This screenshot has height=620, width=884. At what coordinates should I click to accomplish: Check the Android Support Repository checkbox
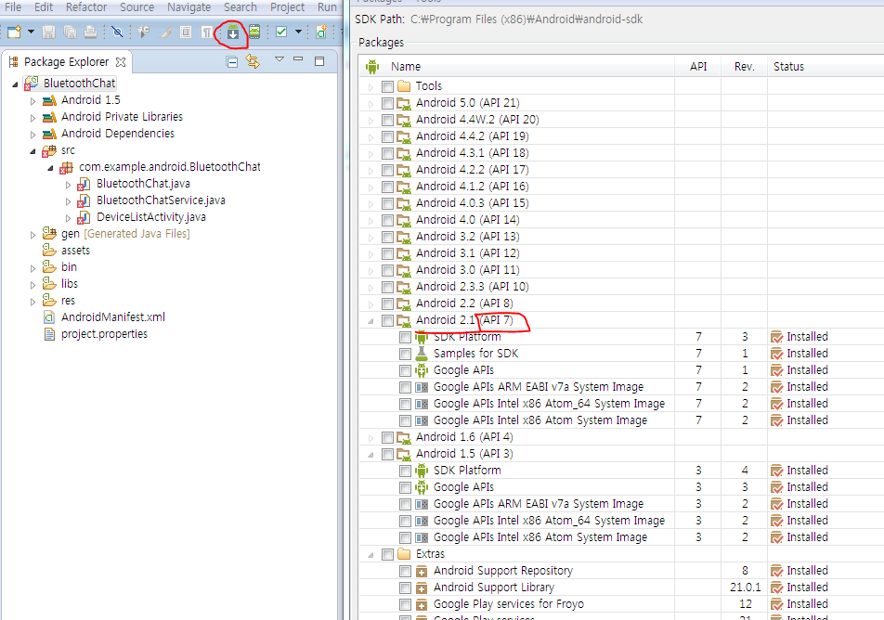[405, 571]
